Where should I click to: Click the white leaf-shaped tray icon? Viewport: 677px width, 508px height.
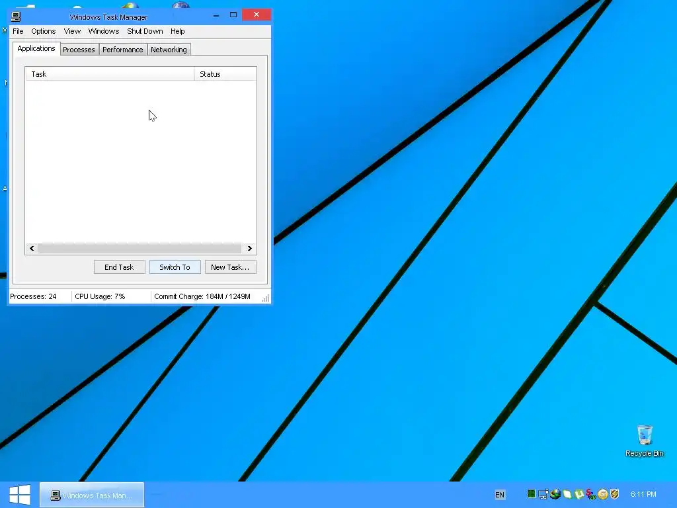coord(567,493)
